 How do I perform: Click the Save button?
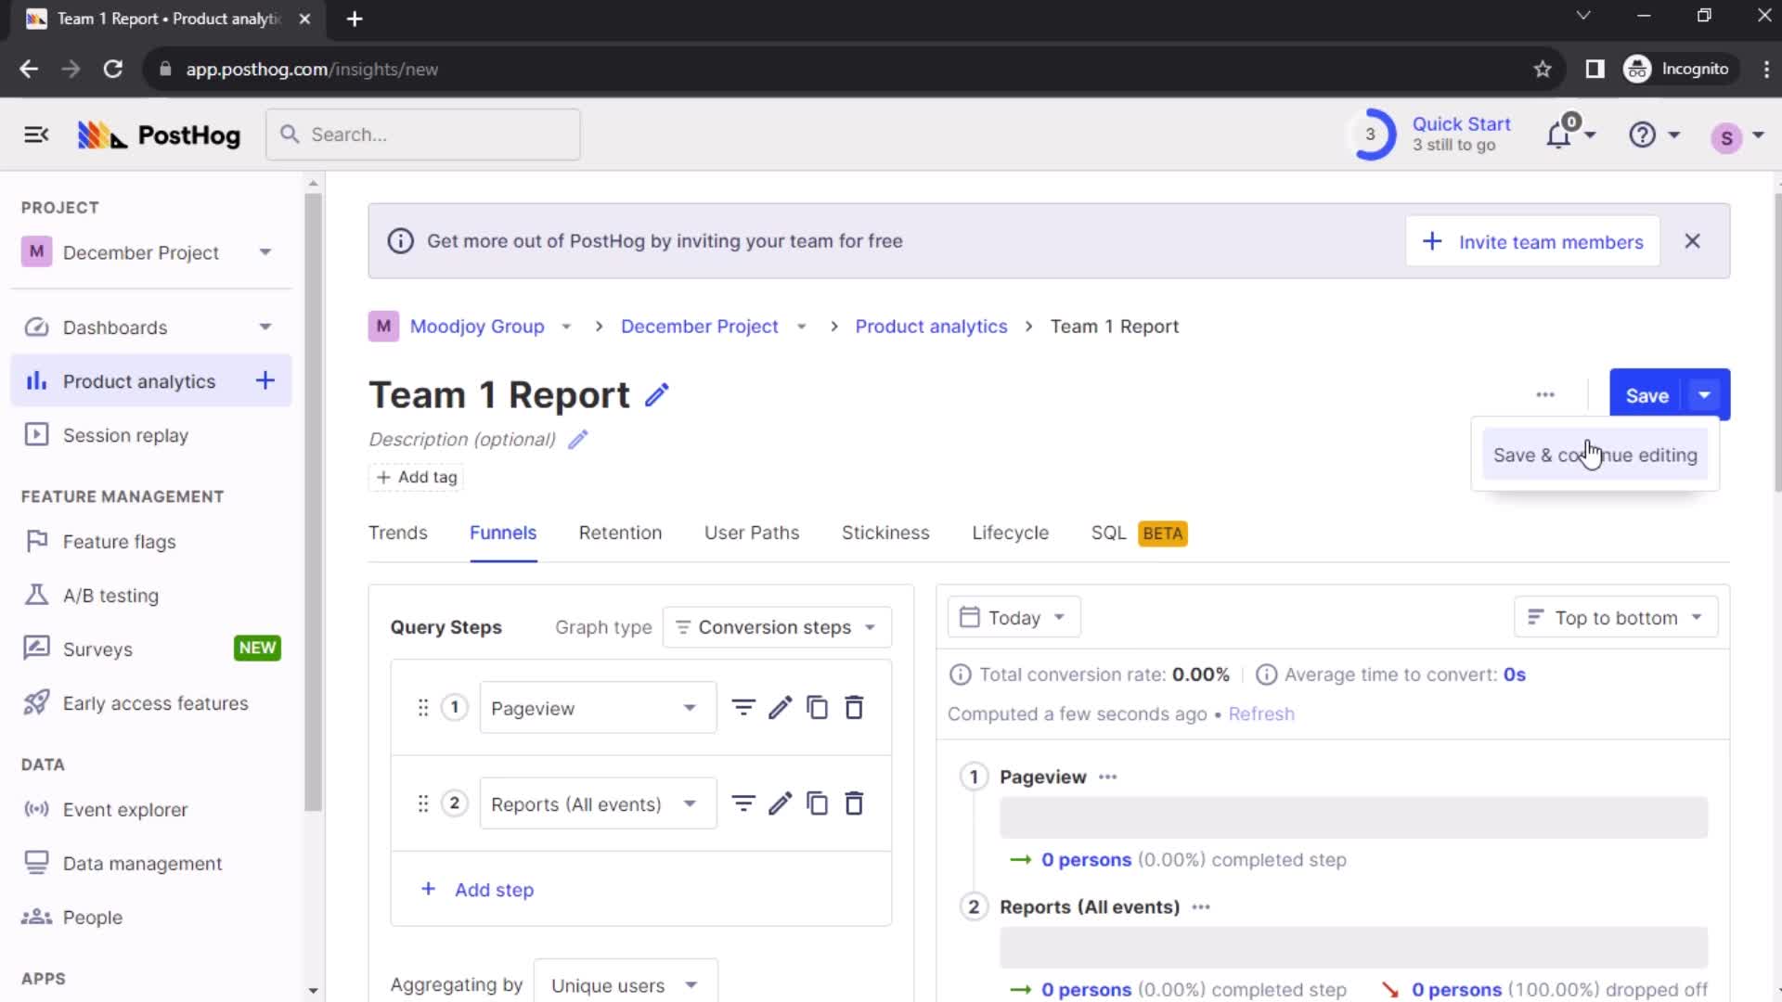tap(1647, 395)
